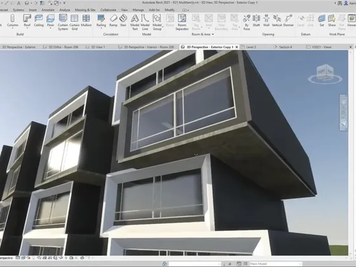Expand the Column tool dropdown arrow
Screen dimensions: 356x267
(13, 28)
